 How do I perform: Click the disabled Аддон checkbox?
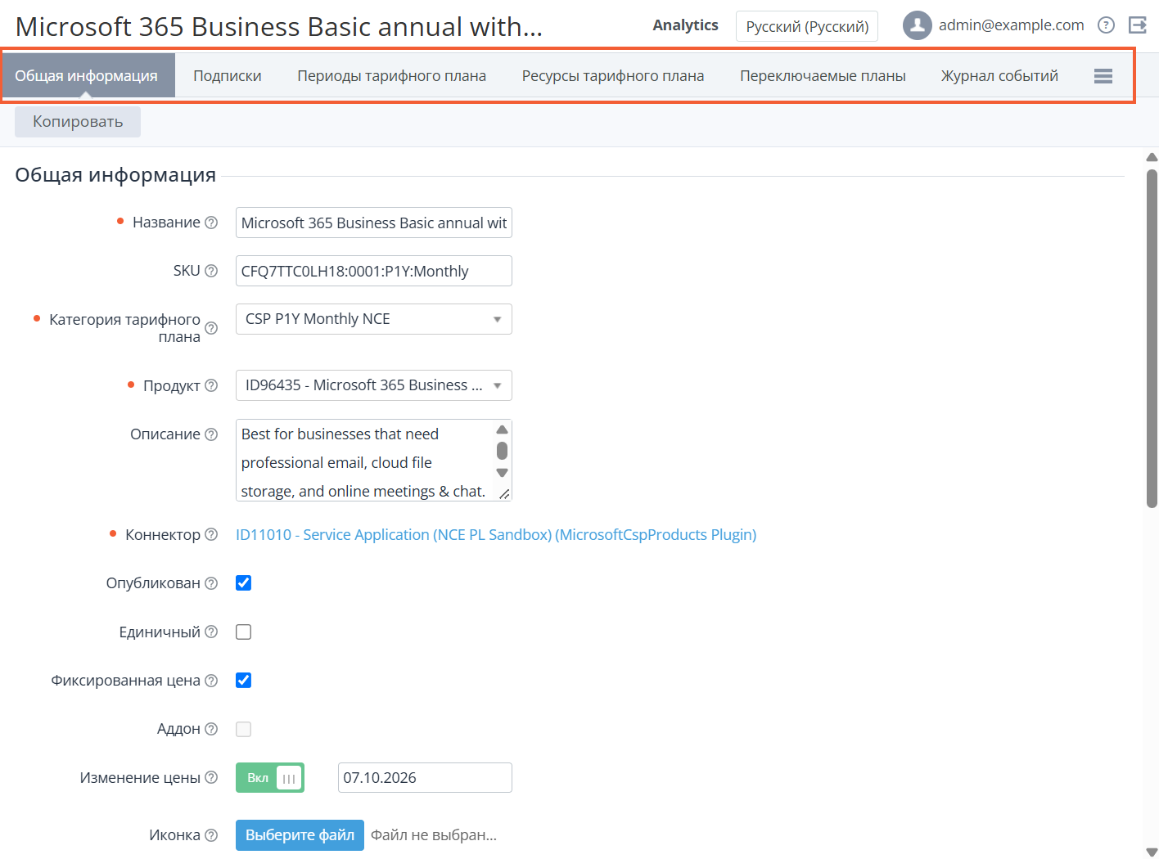[243, 729]
